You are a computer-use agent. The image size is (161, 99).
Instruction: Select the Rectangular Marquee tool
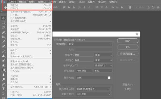[3, 23]
